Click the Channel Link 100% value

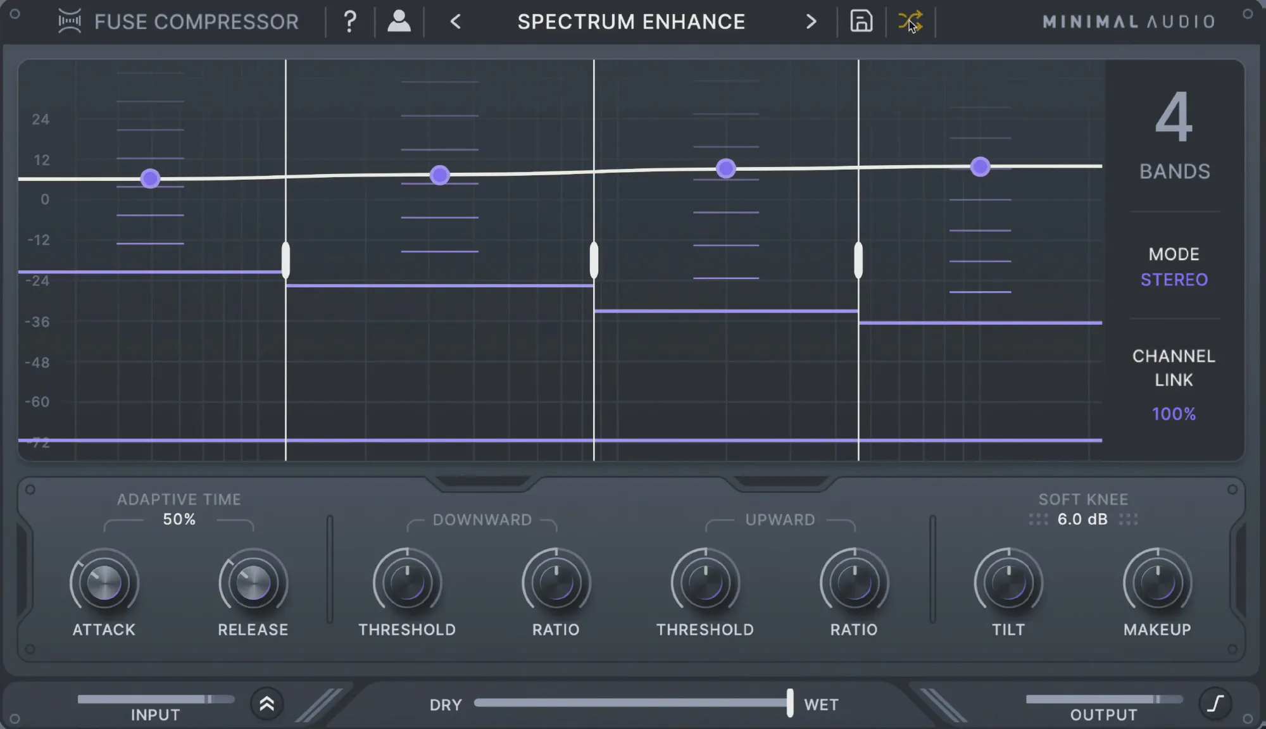(x=1174, y=414)
